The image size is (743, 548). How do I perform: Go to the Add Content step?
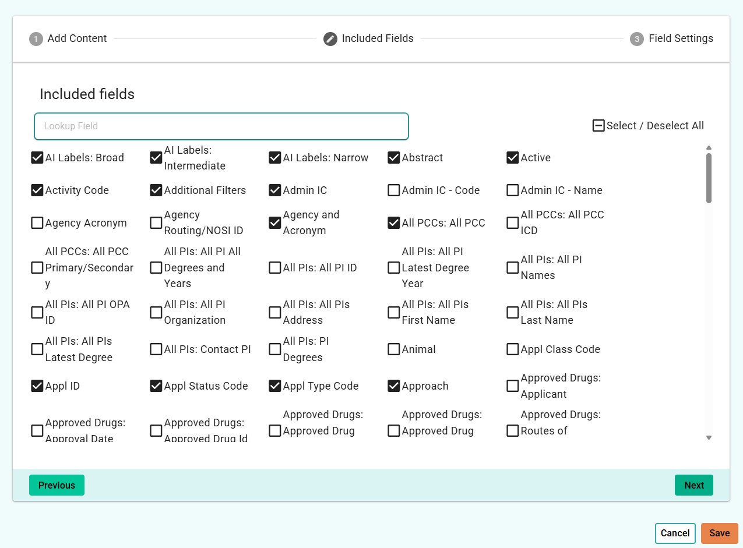(77, 38)
